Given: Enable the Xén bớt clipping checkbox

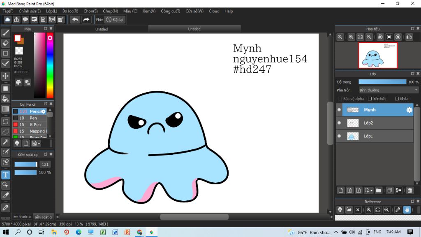Looking at the screenshot, I should click(370, 99).
